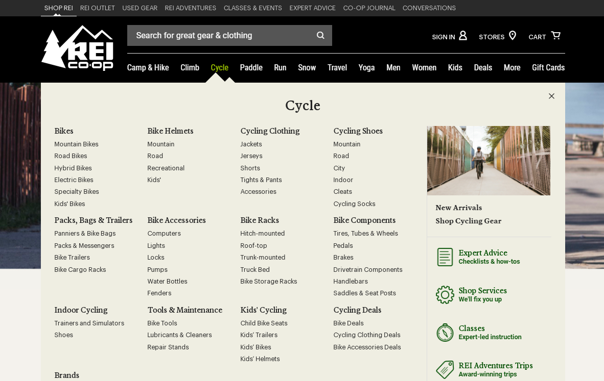Click the Classes compass icon
The image size is (604, 381).
445,333
